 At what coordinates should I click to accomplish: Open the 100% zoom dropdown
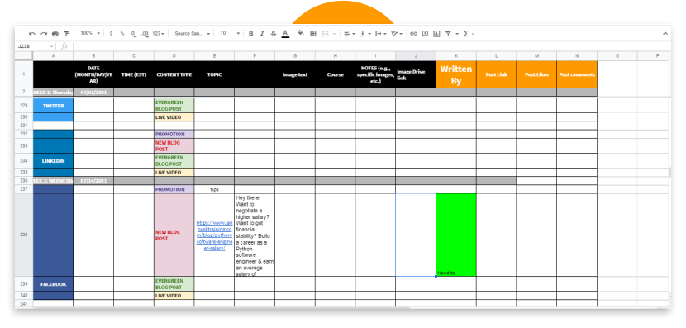90,33
